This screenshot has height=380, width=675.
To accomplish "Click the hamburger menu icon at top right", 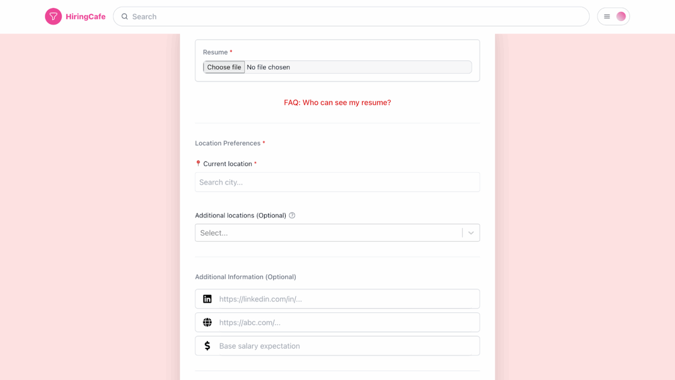I will pos(606,16).
